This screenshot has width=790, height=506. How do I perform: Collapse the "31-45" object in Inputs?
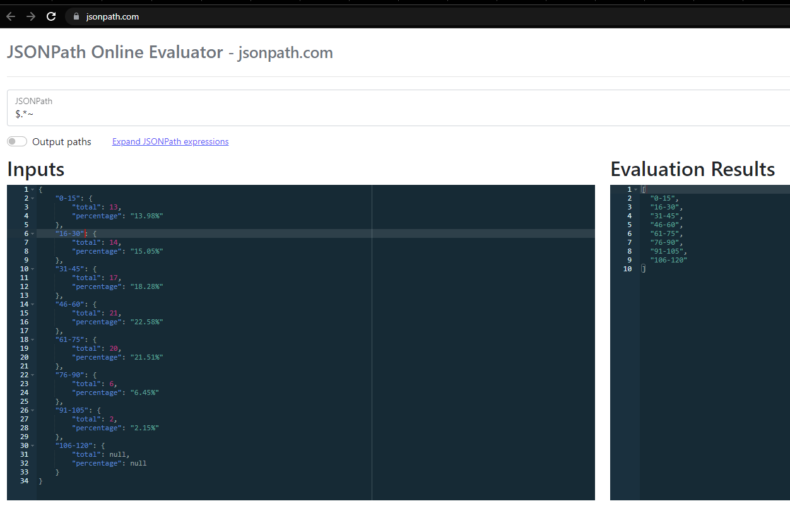coord(31,268)
